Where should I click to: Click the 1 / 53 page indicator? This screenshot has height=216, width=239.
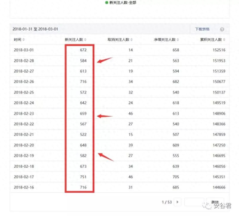pos(167,202)
